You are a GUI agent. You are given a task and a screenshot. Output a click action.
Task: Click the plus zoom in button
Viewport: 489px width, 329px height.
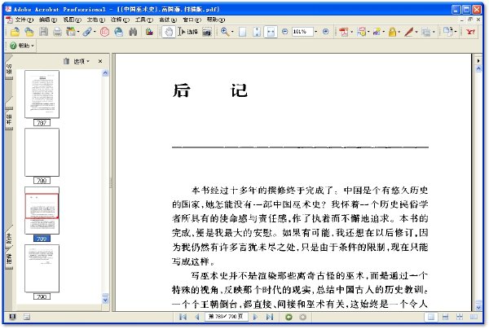(325, 32)
